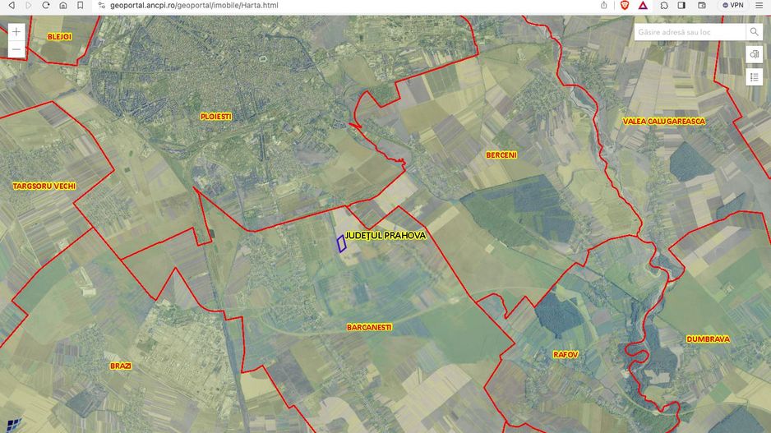Image resolution: width=771 pixels, height=433 pixels.
Task: Open site settings icon in address bar
Action: coord(102,6)
